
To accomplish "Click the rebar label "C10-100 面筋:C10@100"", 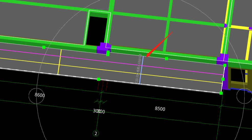I will click(138, 69).
